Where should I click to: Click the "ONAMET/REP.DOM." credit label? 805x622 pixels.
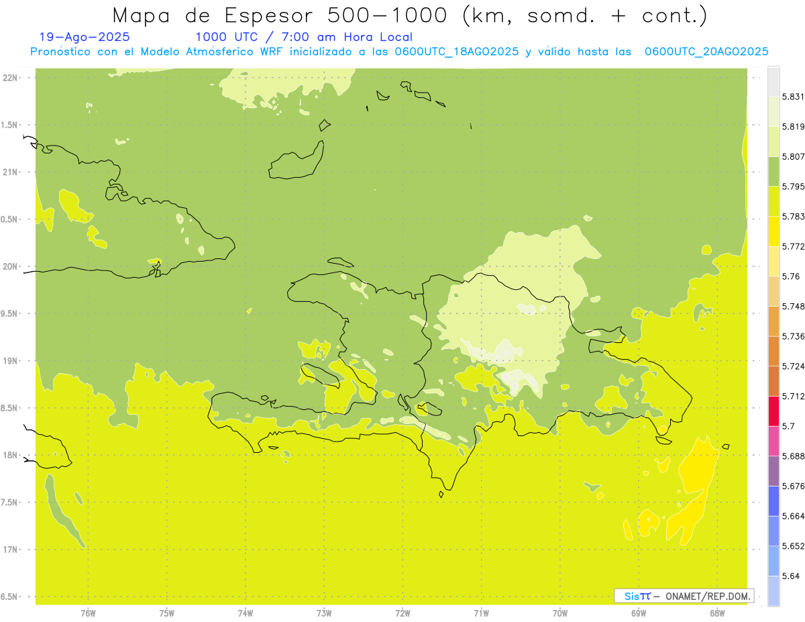pyautogui.click(x=708, y=596)
